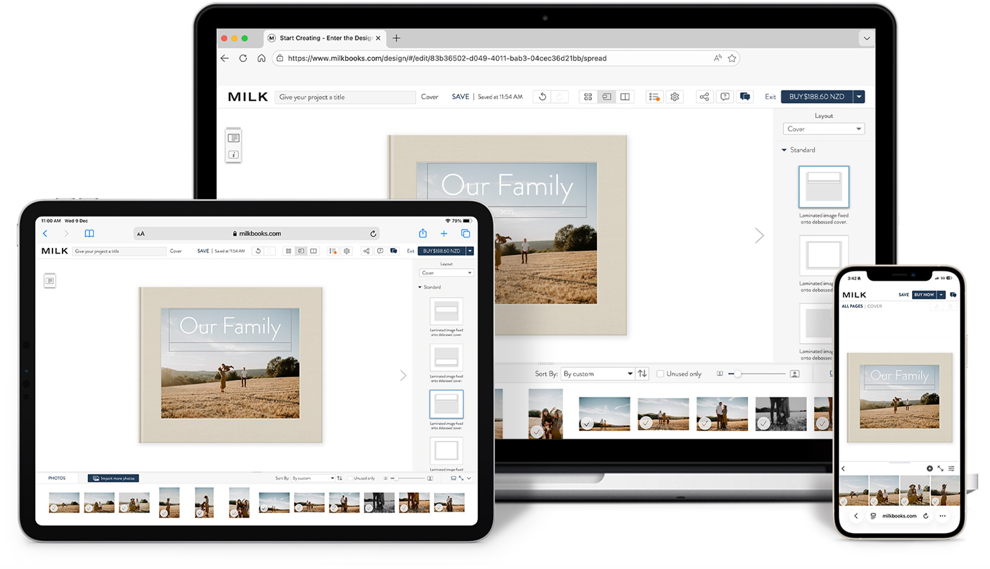990x569 pixels.
Task: Open the Sort By custom dropdown
Action: (x=596, y=374)
